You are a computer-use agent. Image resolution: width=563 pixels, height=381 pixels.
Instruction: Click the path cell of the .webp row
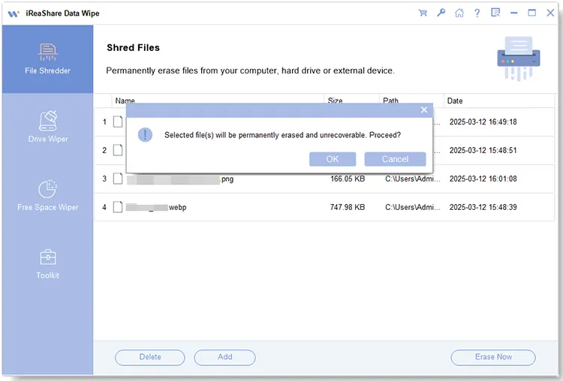tap(413, 207)
